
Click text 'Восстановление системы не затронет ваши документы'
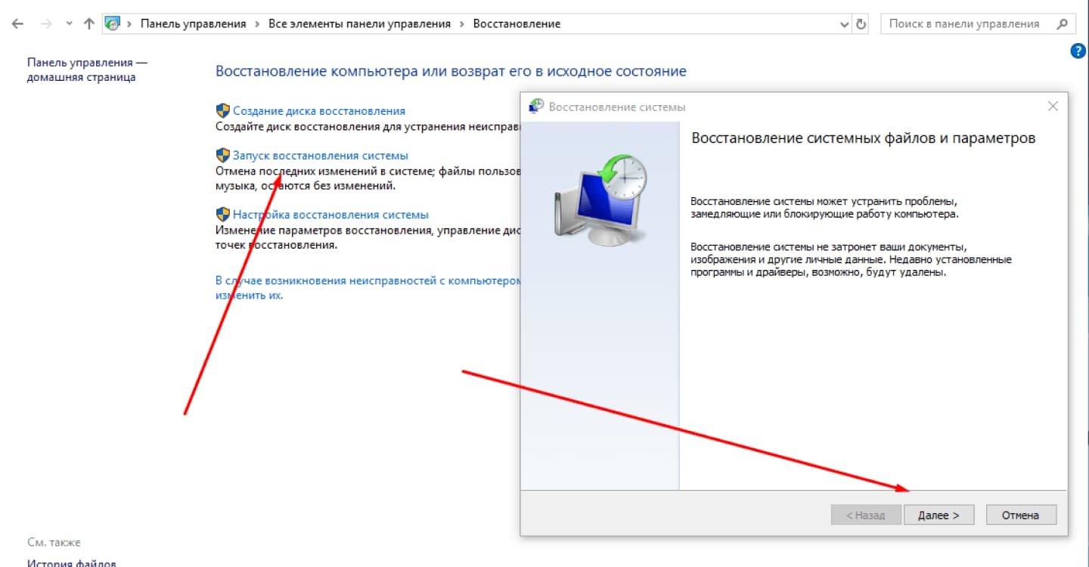pos(852,259)
